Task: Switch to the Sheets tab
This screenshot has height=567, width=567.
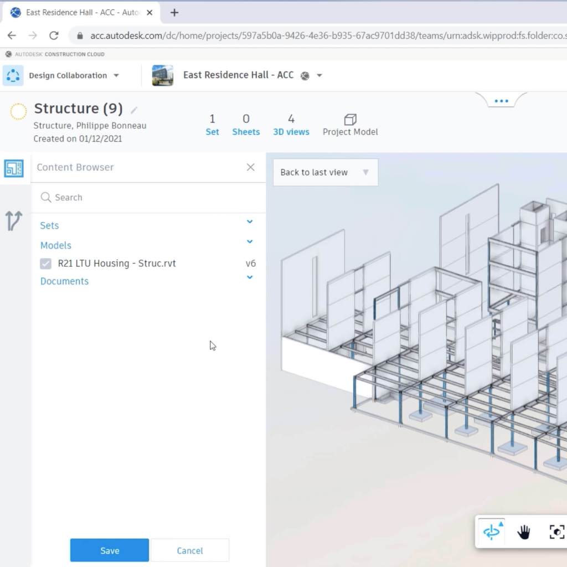Action: pyautogui.click(x=246, y=125)
